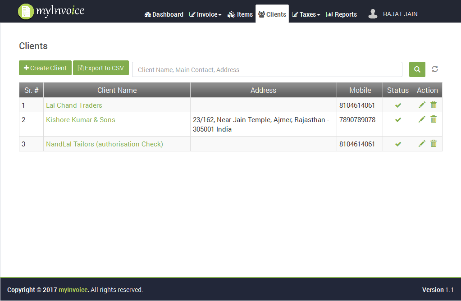This screenshot has width=461, height=301.
Task: Delete Lal Chand Traders using trash icon
Action: click(434, 105)
